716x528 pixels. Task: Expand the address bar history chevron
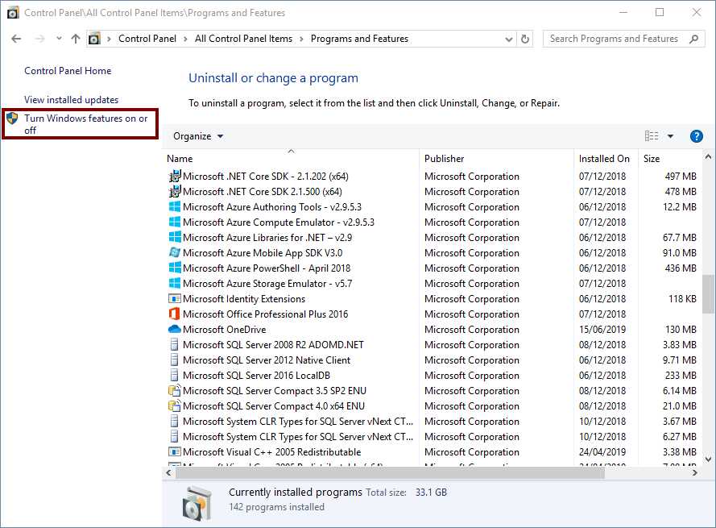pyautogui.click(x=507, y=38)
